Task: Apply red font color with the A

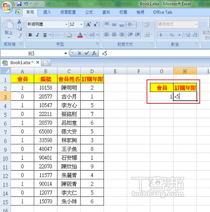Action: [80, 35]
